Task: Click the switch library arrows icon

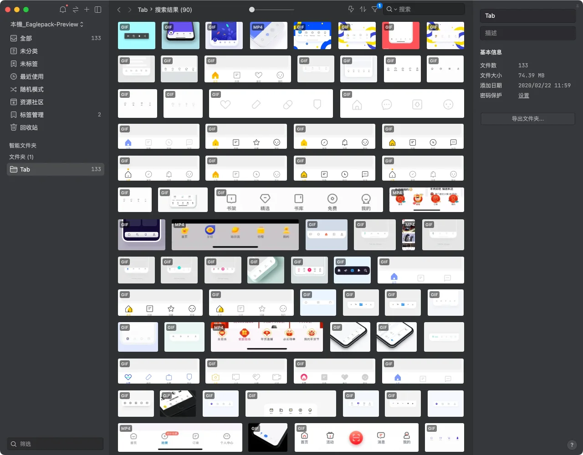Action: pyautogui.click(x=75, y=10)
